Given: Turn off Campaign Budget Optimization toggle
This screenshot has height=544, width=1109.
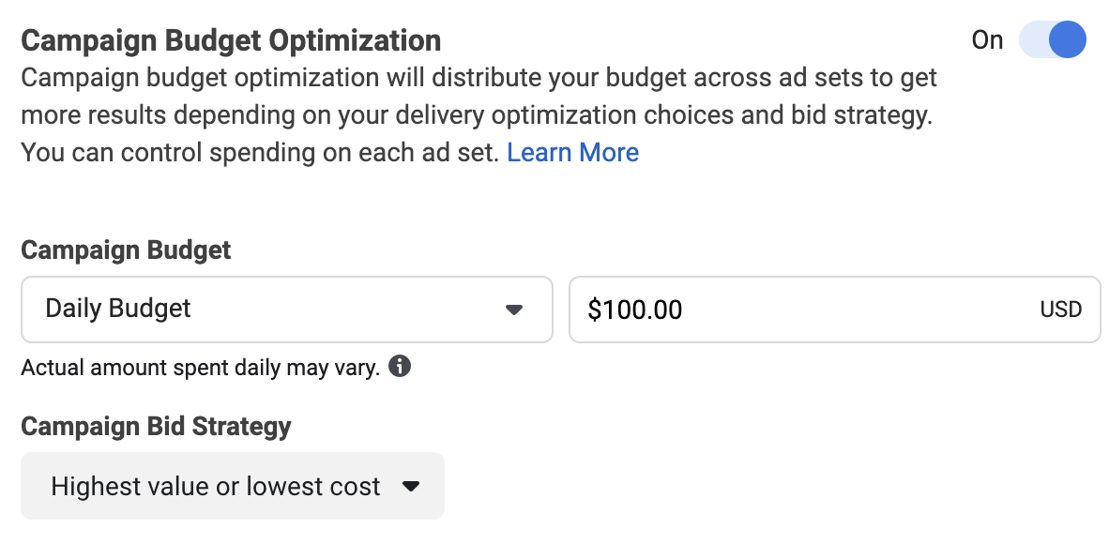Looking at the screenshot, I should pyautogui.click(x=1053, y=39).
